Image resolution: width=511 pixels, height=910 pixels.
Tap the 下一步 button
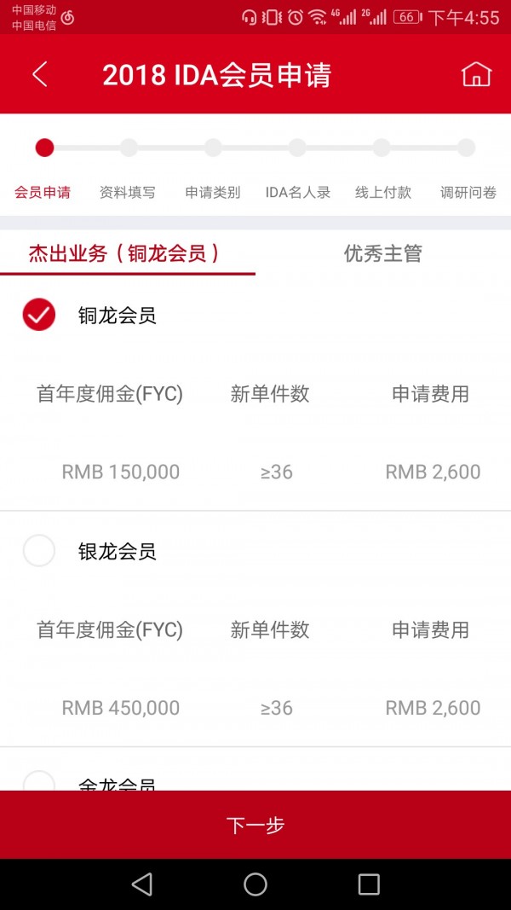coord(255,825)
